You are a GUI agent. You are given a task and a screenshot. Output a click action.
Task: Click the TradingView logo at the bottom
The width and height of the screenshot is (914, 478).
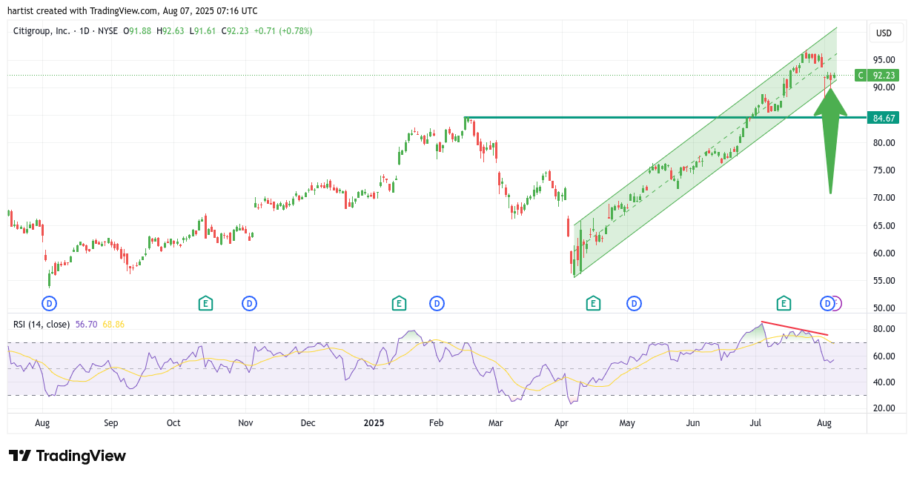(x=67, y=456)
